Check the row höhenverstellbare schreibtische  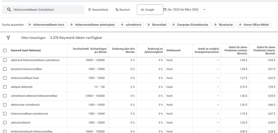[5, 114]
